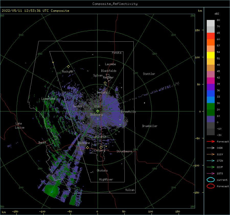Click the Vulcan city label
Screen dimensions: 230x215
(130, 190)
